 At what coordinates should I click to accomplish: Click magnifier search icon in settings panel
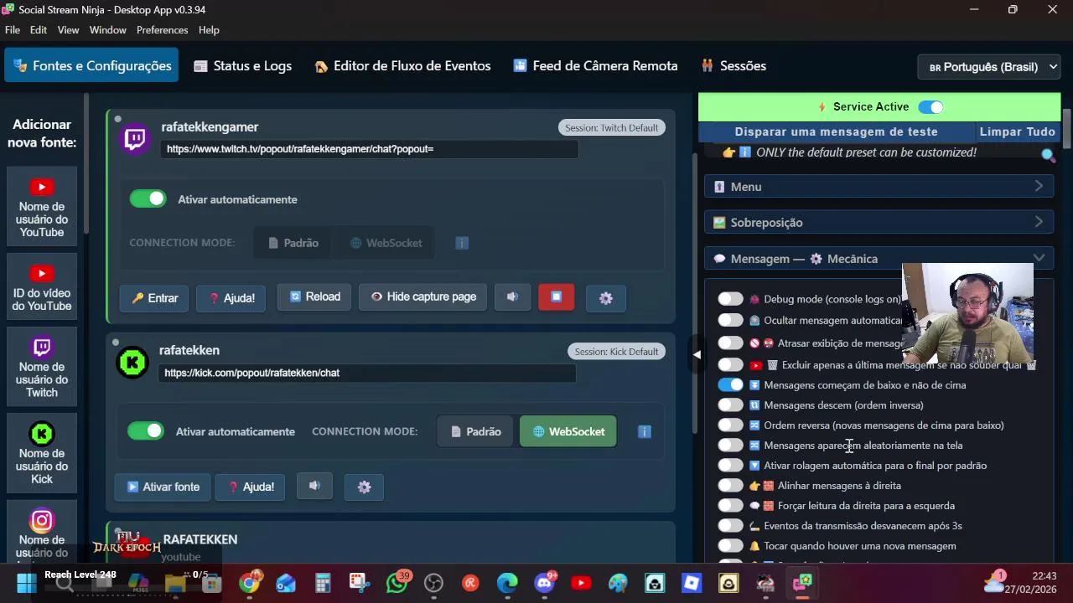coord(1048,154)
